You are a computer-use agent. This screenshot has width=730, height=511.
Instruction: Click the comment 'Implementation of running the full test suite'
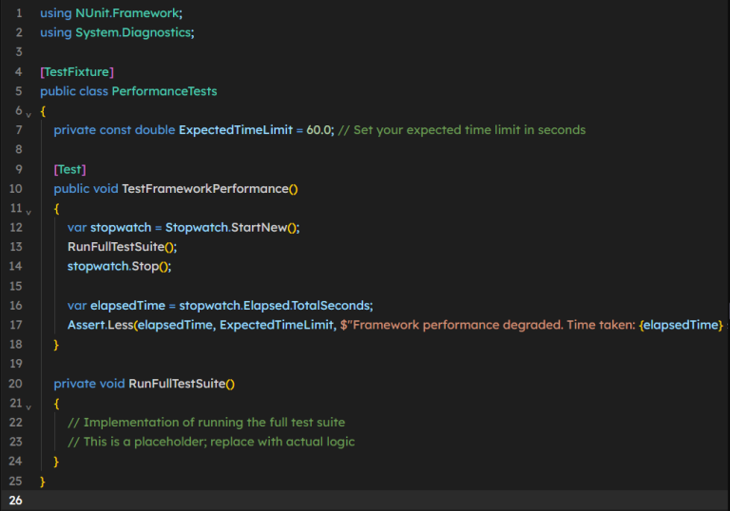pos(214,423)
